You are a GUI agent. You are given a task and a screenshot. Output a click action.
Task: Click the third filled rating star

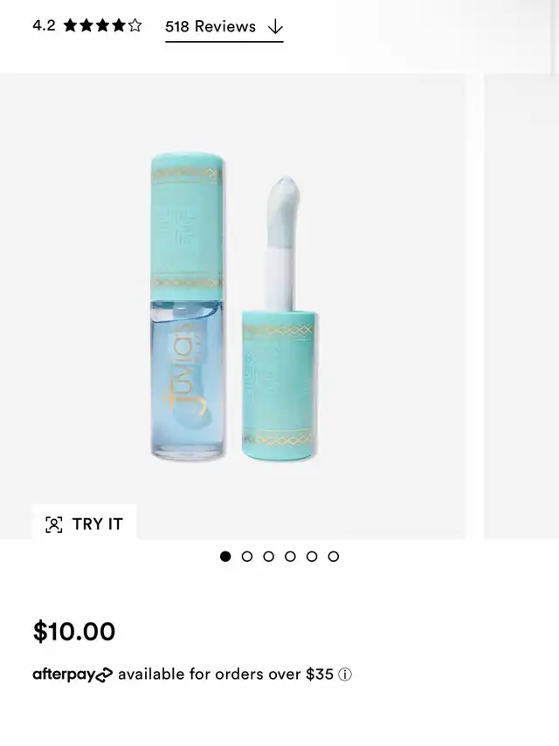(103, 25)
